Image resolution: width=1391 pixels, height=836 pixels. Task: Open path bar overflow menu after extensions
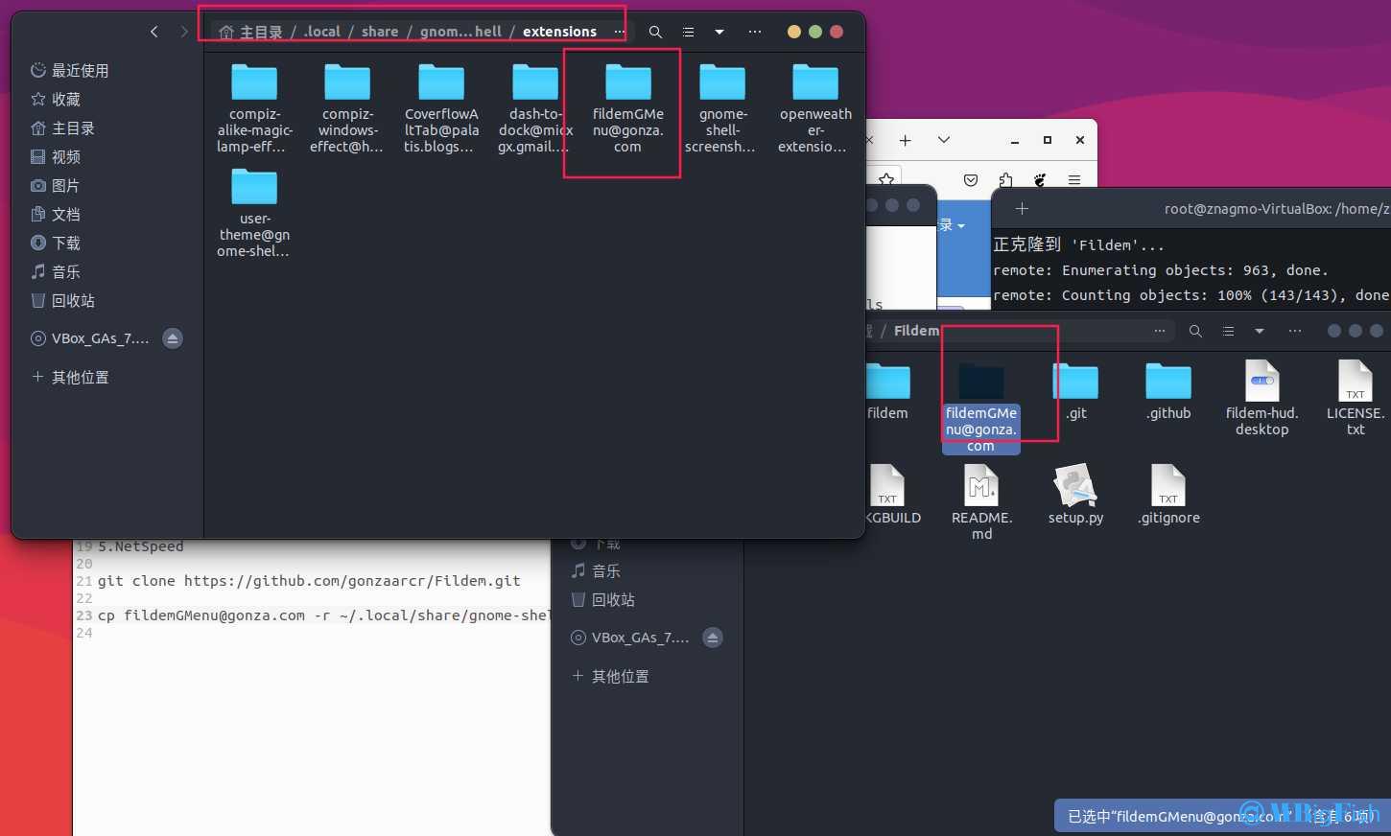pyautogui.click(x=619, y=32)
